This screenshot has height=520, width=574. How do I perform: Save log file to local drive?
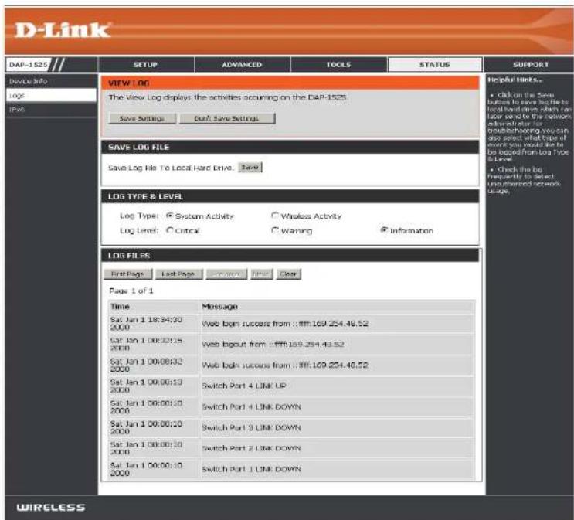[250, 168]
